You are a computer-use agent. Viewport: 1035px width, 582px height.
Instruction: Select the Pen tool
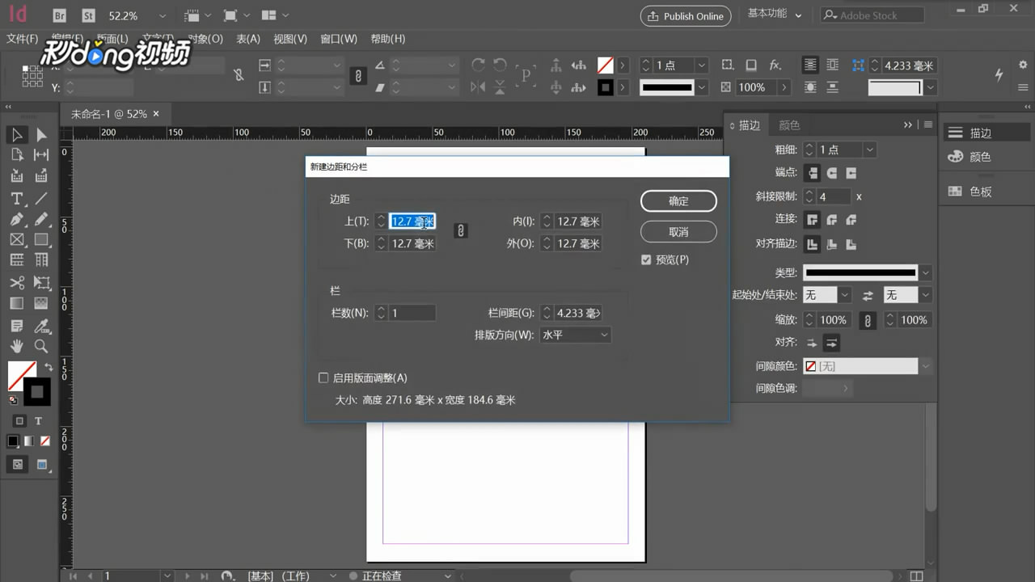(x=17, y=219)
